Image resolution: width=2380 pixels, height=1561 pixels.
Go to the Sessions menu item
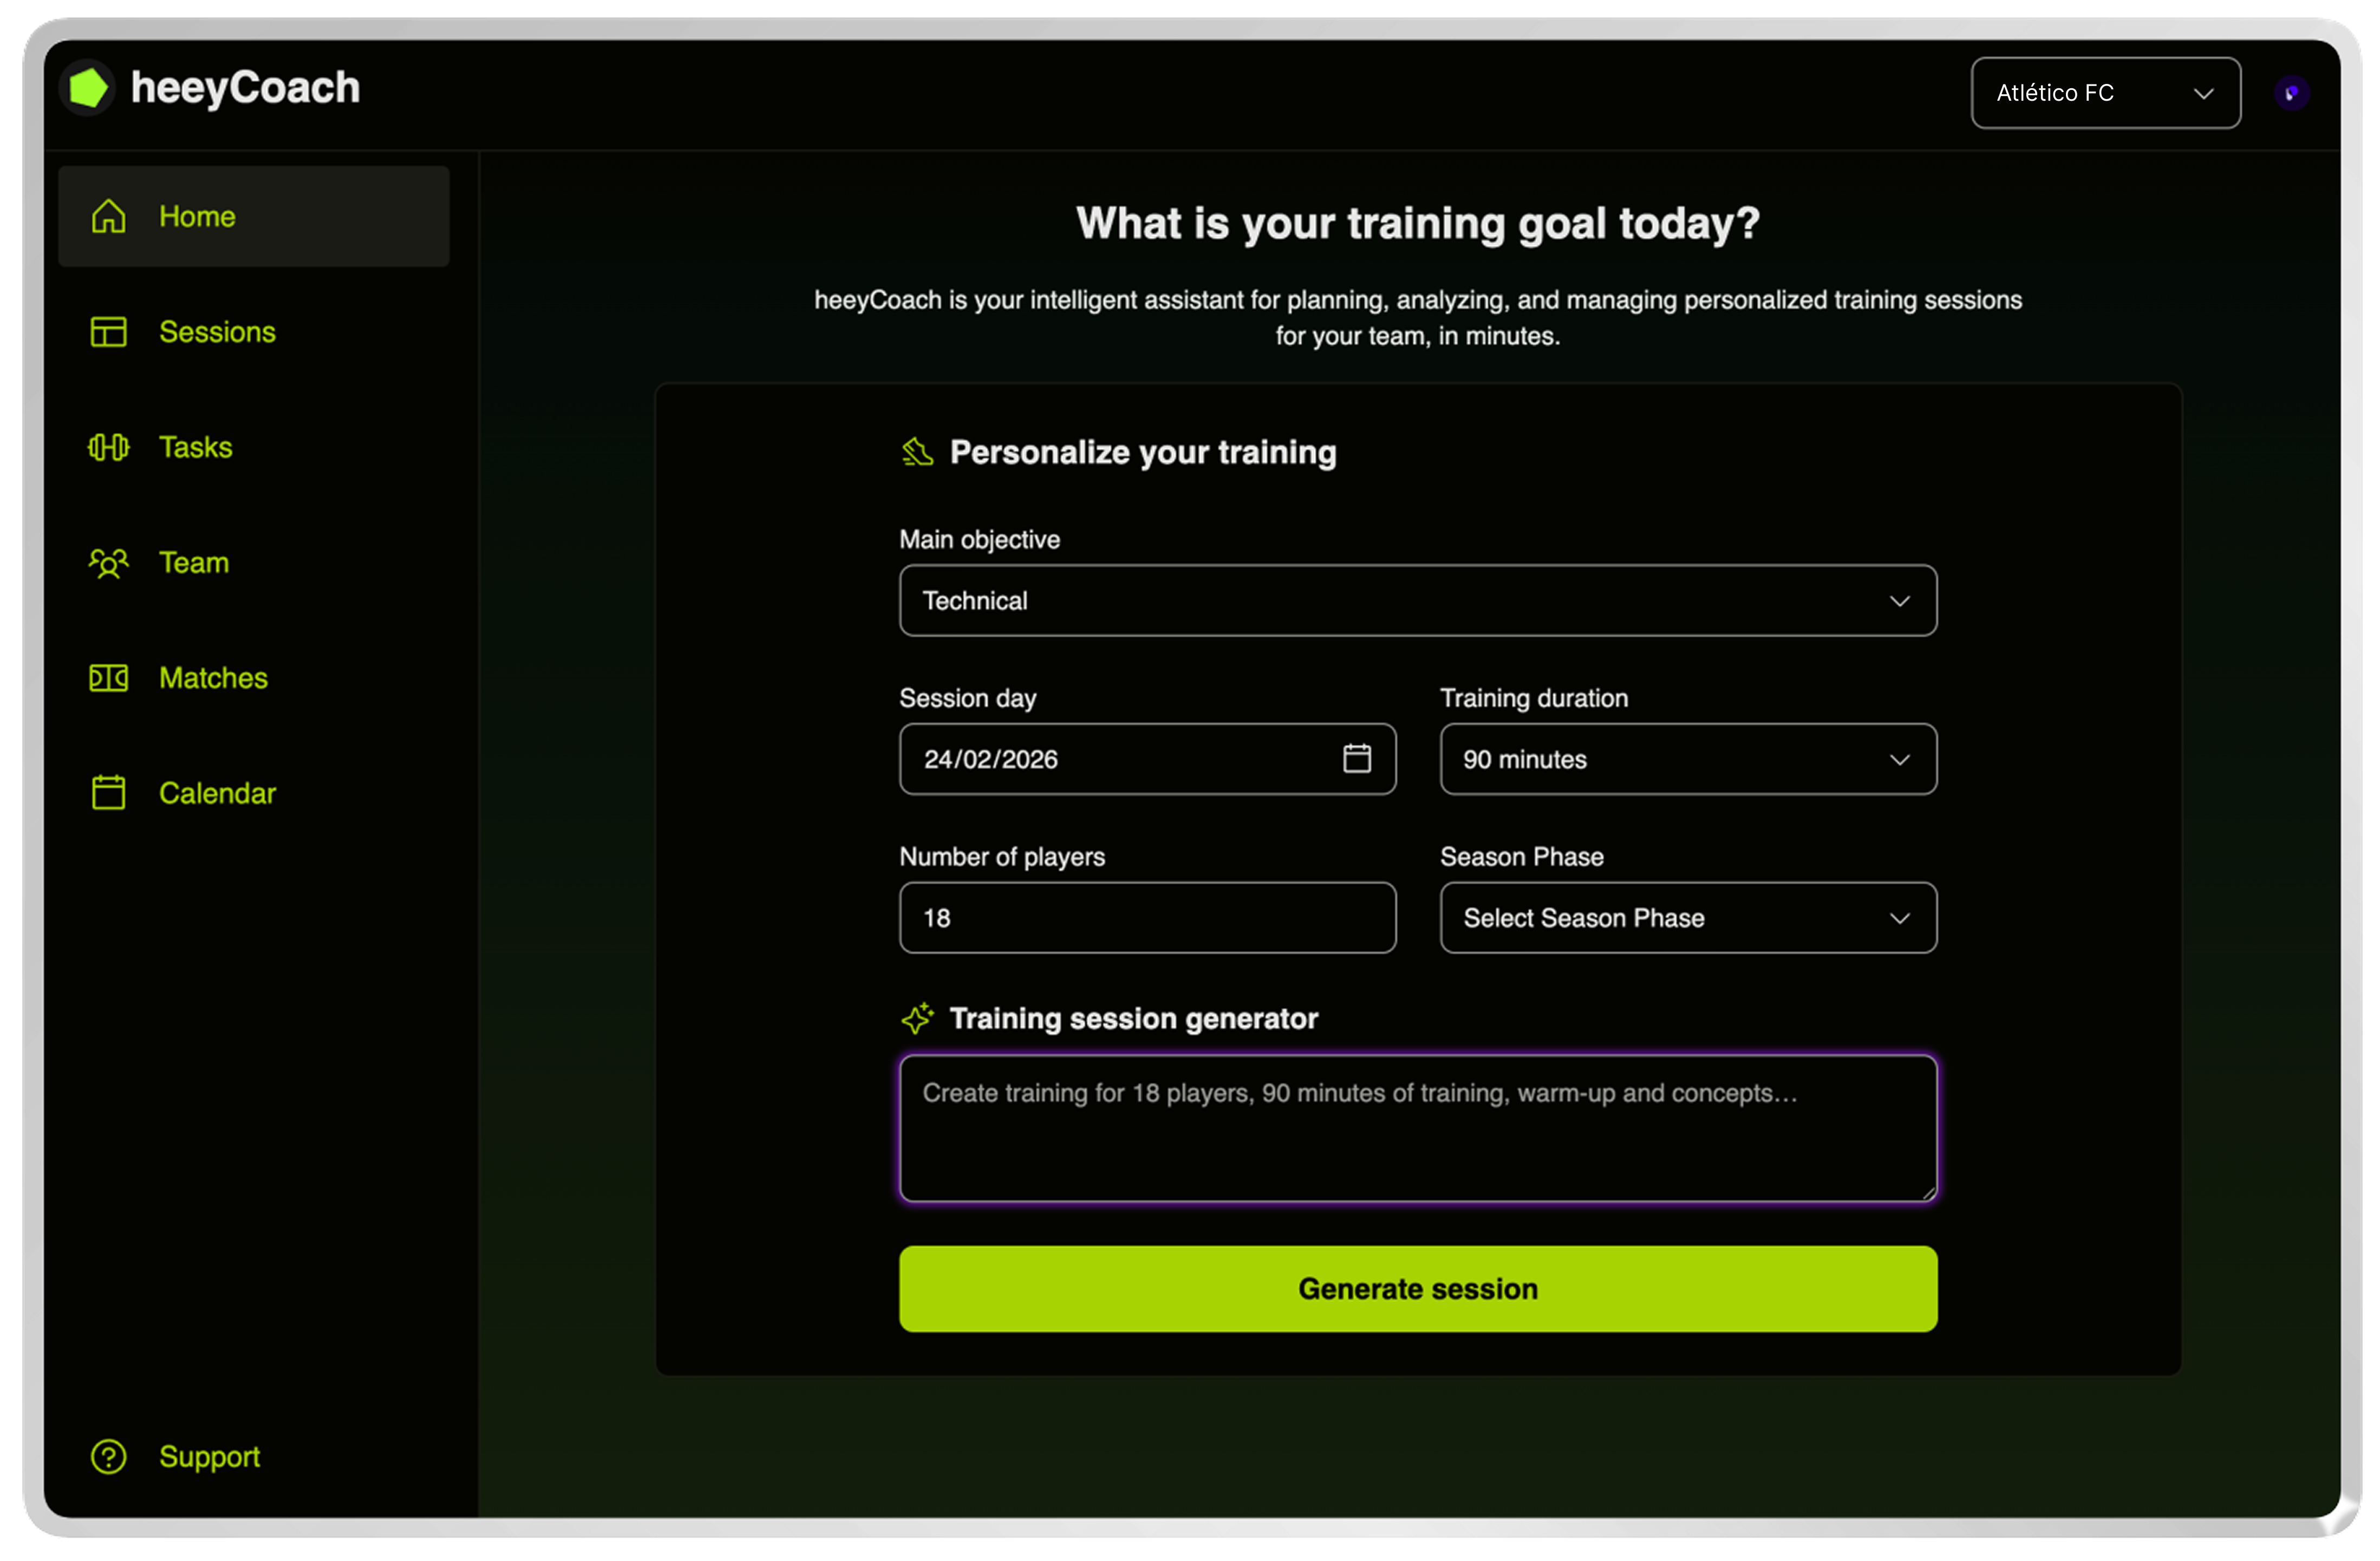pyautogui.click(x=217, y=332)
